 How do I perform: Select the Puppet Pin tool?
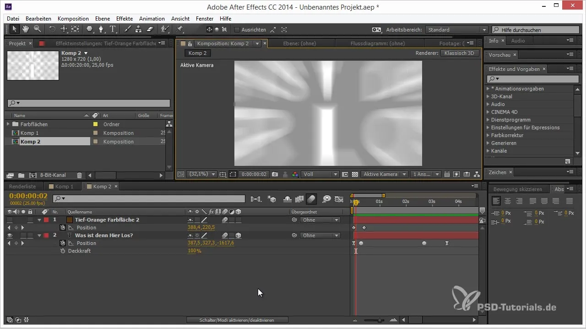click(179, 29)
